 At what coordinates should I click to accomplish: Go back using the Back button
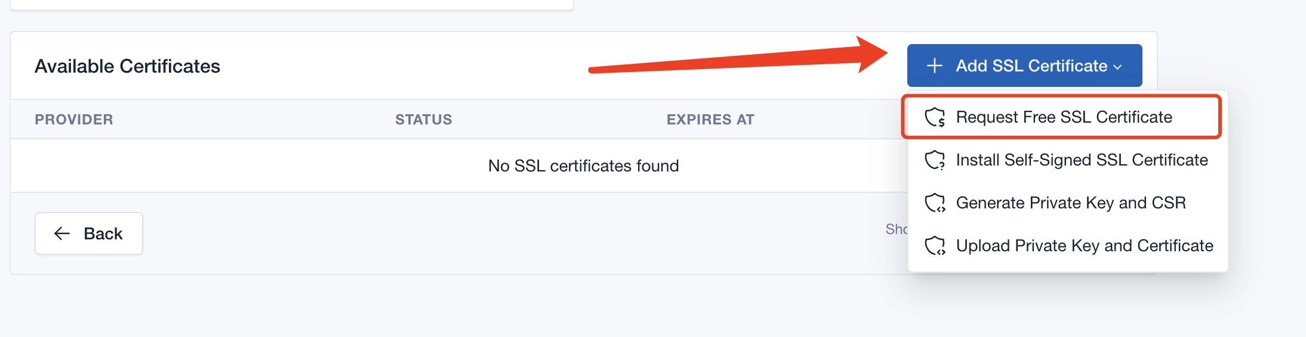89,233
